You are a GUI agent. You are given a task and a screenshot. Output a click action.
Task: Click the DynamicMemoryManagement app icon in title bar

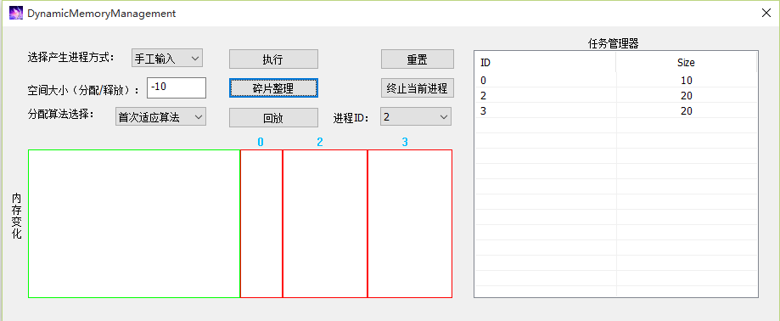(x=16, y=14)
